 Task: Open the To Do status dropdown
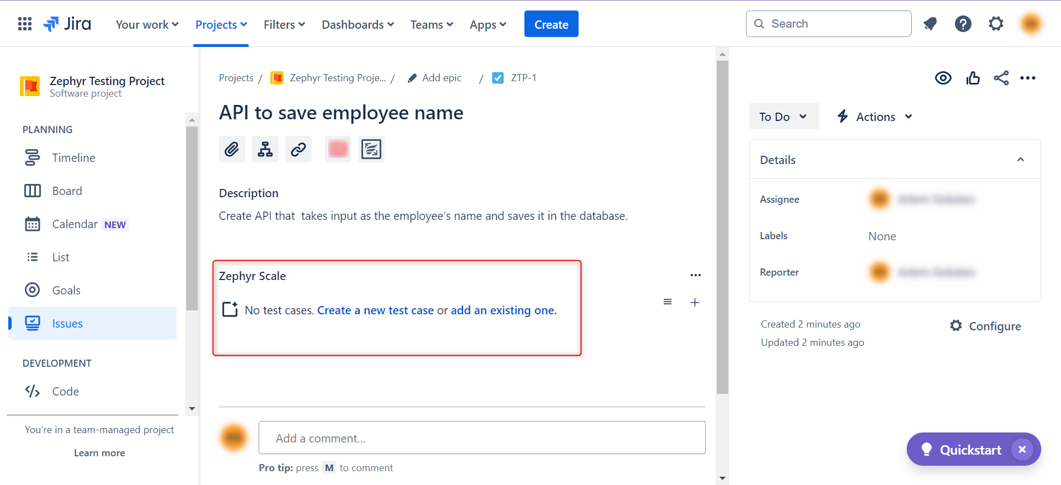click(x=784, y=117)
